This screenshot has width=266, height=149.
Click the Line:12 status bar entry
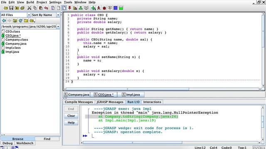coord(200,148)
